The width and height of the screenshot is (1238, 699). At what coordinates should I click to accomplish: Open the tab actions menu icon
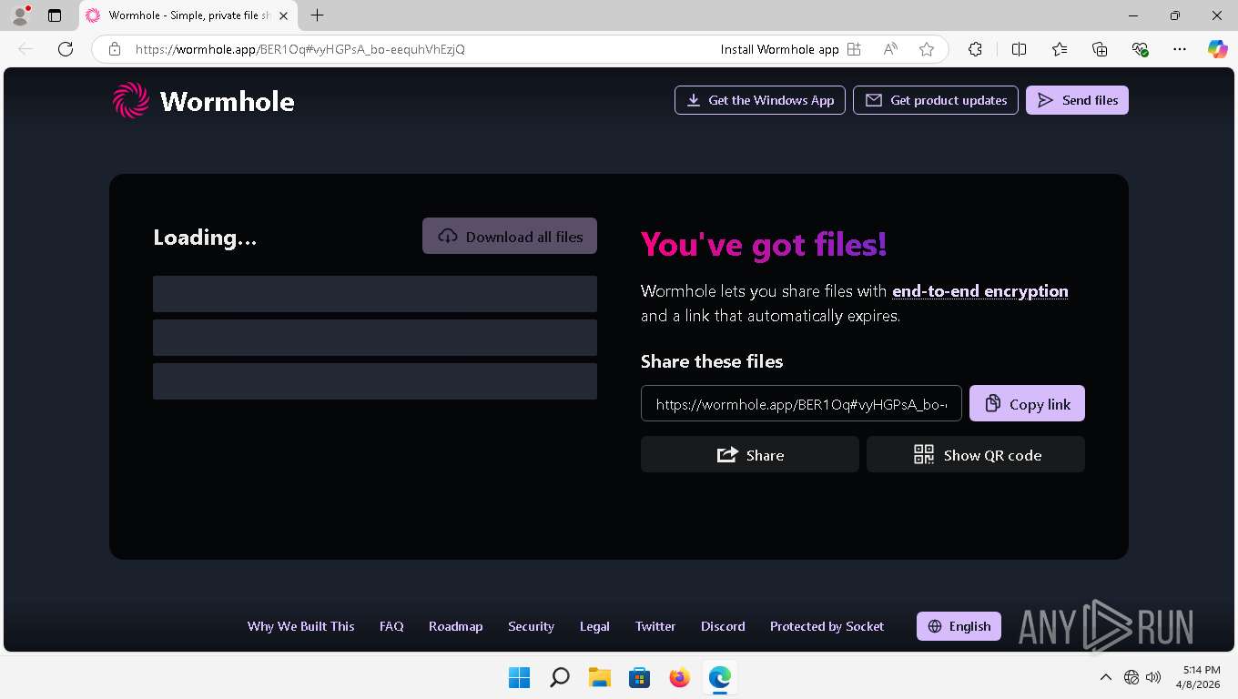[x=55, y=15]
